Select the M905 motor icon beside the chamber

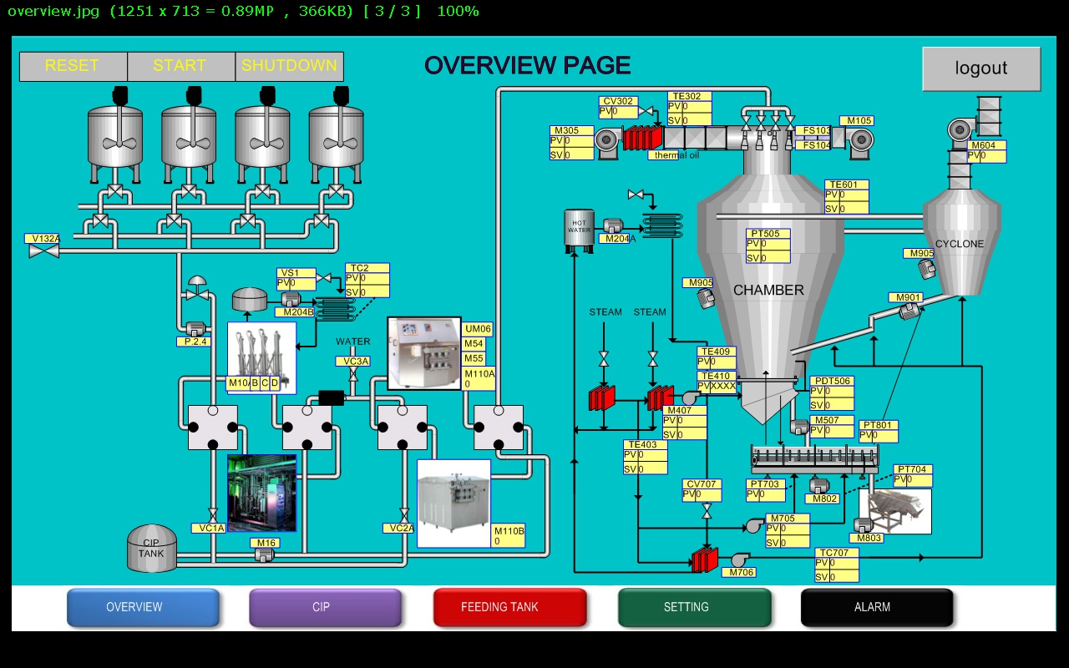(706, 297)
